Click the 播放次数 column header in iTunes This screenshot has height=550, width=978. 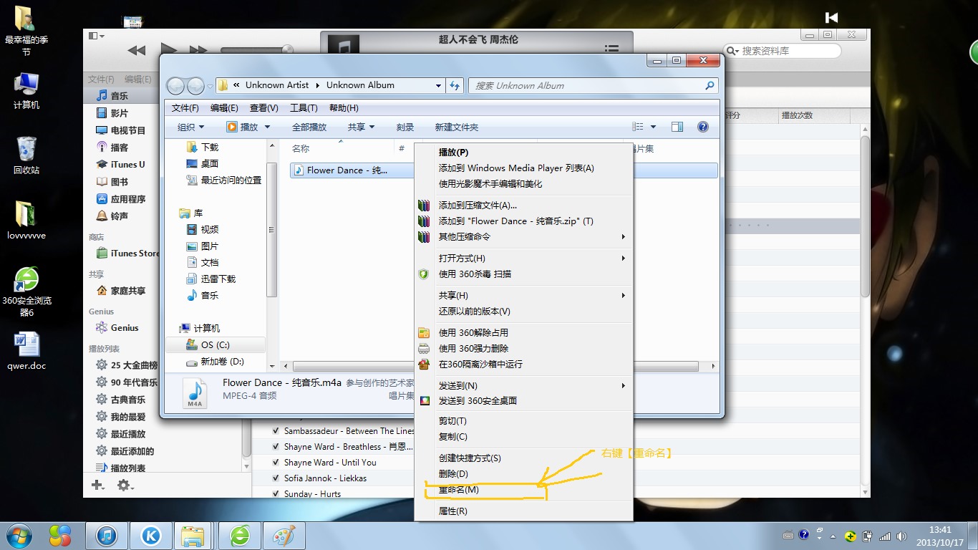coord(814,115)
